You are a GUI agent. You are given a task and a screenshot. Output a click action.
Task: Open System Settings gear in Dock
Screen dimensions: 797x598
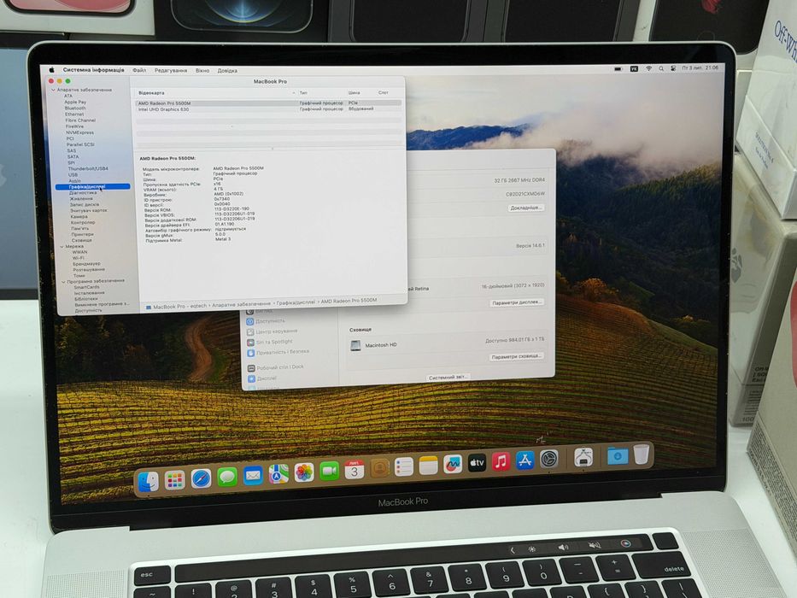(549, 460)
